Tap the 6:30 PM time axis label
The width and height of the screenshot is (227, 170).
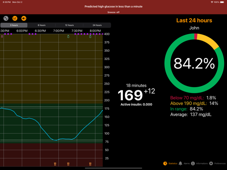click(x=40, y=31)
